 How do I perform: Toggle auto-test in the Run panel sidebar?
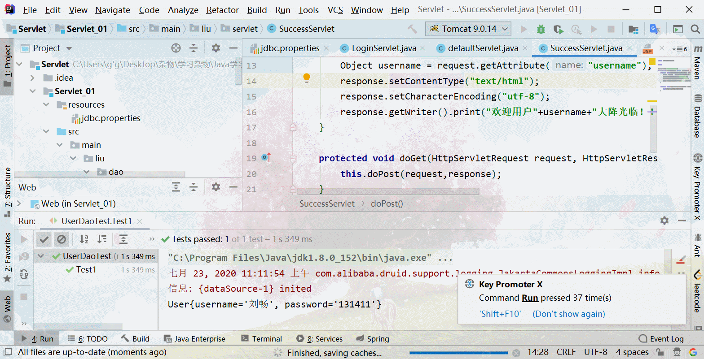(x=24, y=274)
